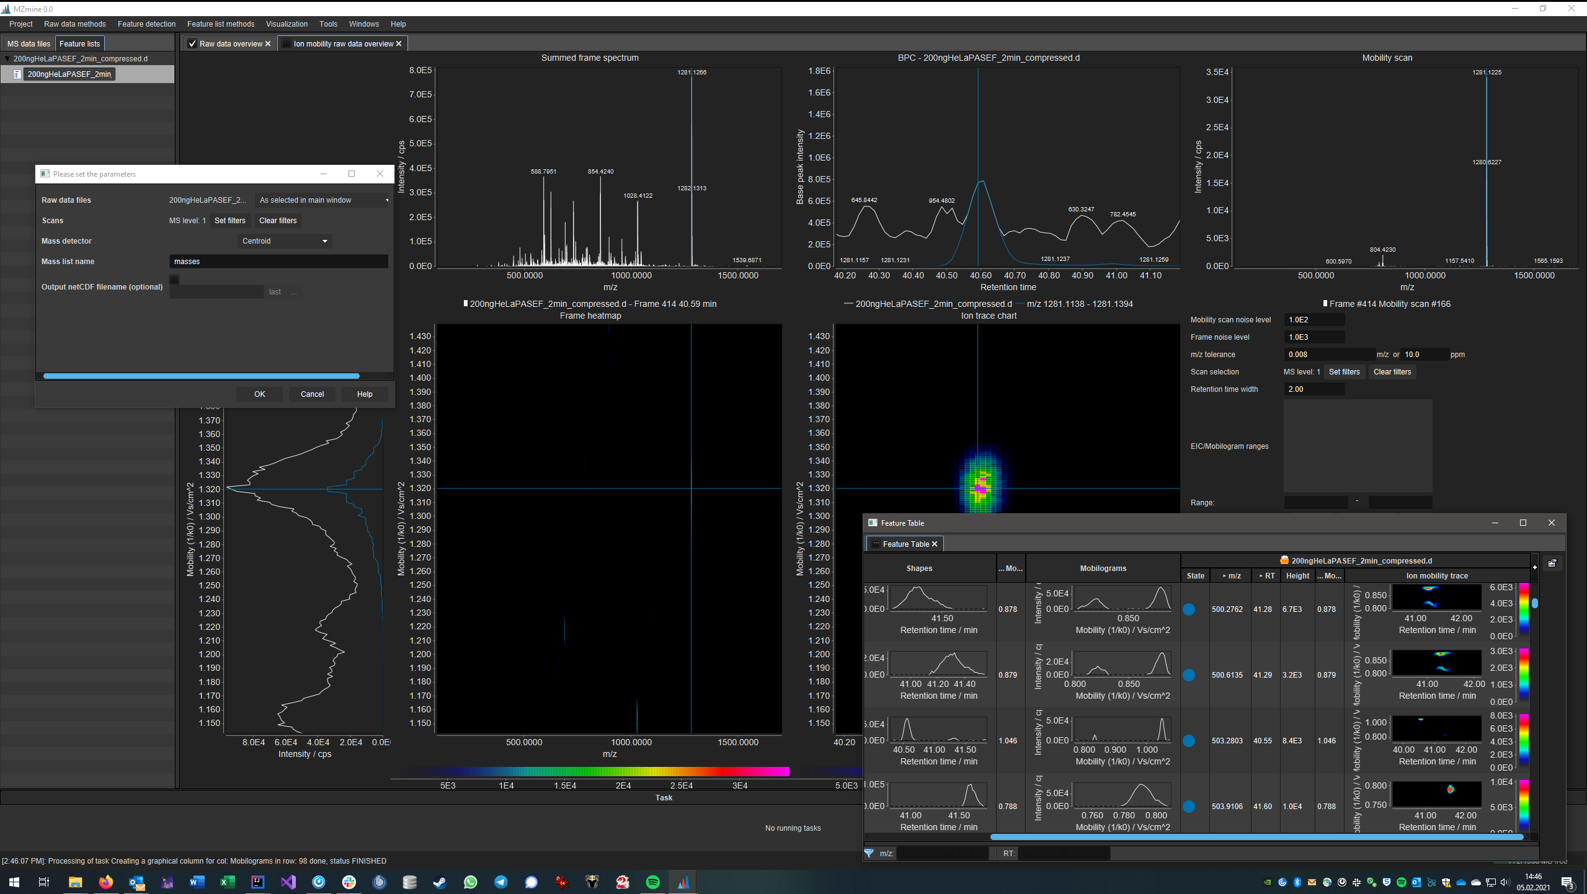Click the feature list icon beside 200ngHeLaPASEF_2min
Image resolution: width=1587 pixels, height=894 pixels.
[17, 74]
